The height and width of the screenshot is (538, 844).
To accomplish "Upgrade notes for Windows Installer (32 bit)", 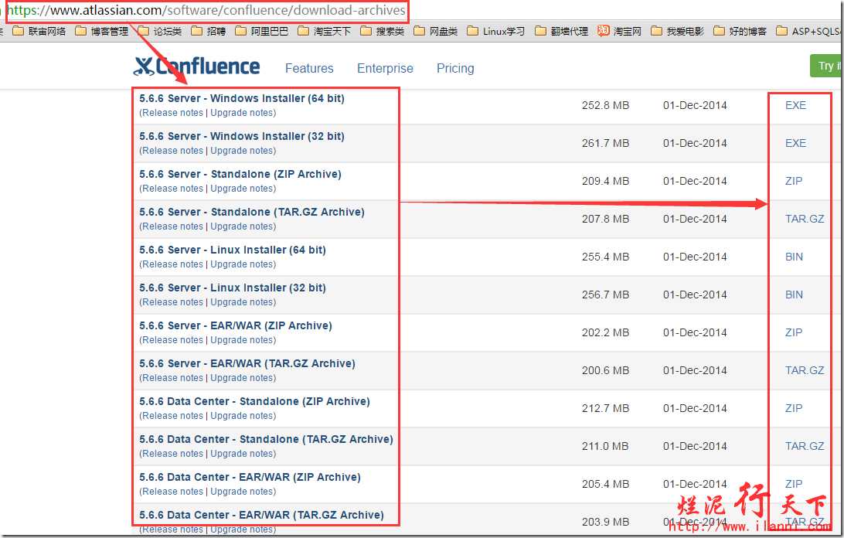I will (x=242, y=151).
